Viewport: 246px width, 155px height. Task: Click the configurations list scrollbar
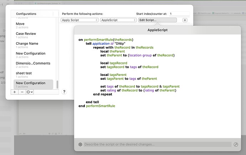tap(57, 84)
